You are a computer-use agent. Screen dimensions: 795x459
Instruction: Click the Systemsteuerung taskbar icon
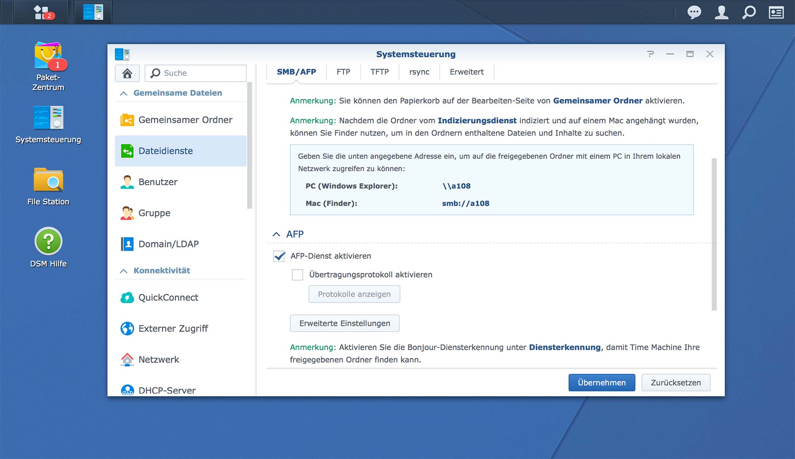click(x=93, y=12)
